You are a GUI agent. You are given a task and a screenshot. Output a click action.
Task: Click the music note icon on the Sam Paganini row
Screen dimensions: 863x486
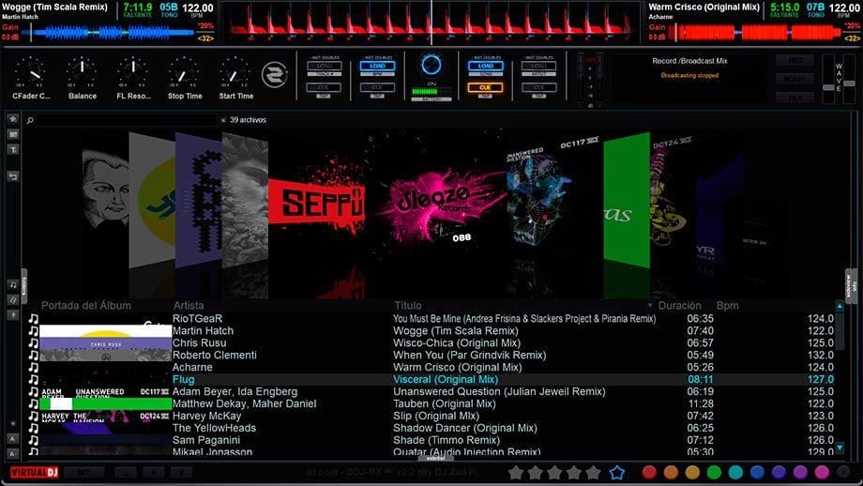[x=34, y=440]
